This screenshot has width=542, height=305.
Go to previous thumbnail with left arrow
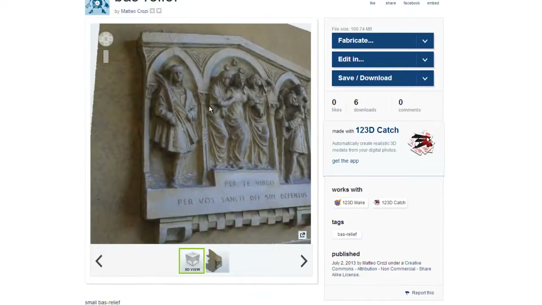point(99,261)
